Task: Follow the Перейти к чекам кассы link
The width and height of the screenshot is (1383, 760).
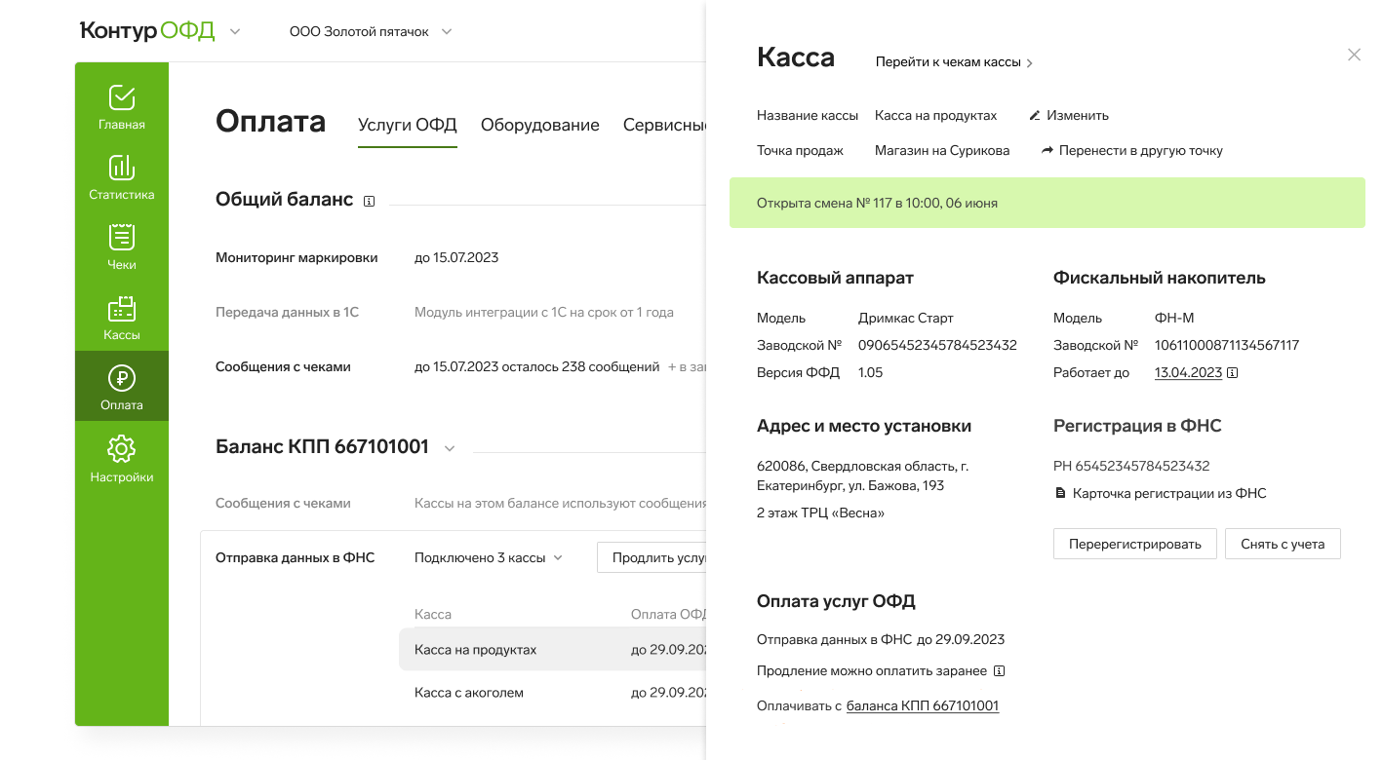Action: [953, 62]
